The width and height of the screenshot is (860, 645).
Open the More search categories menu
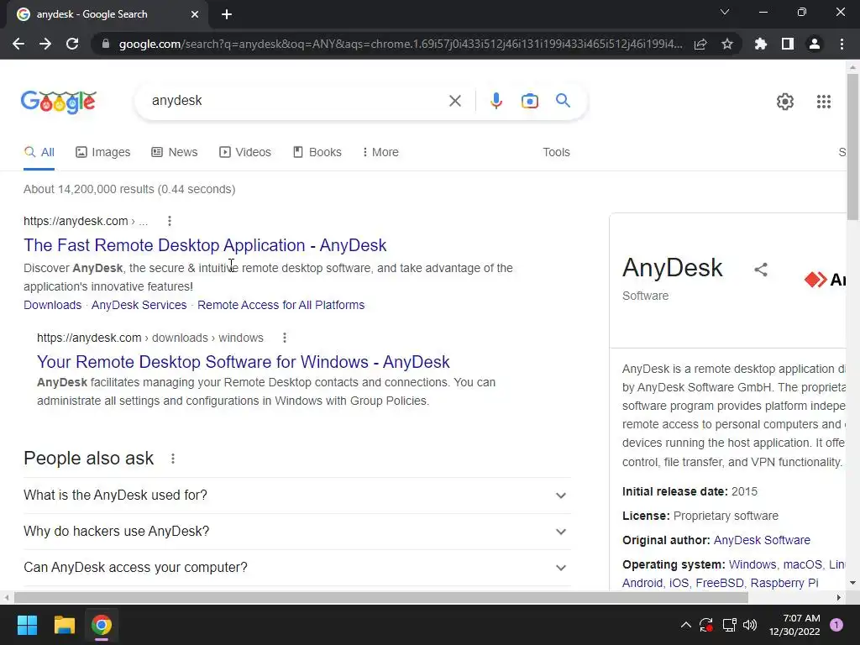380,152
